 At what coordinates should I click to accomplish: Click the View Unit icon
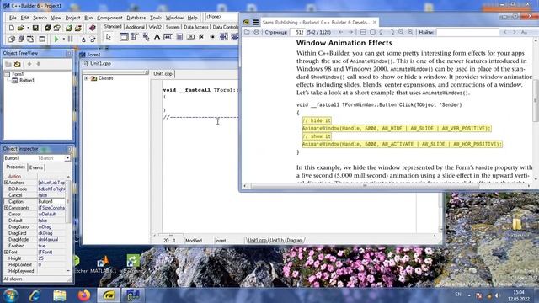coord(11,39)
